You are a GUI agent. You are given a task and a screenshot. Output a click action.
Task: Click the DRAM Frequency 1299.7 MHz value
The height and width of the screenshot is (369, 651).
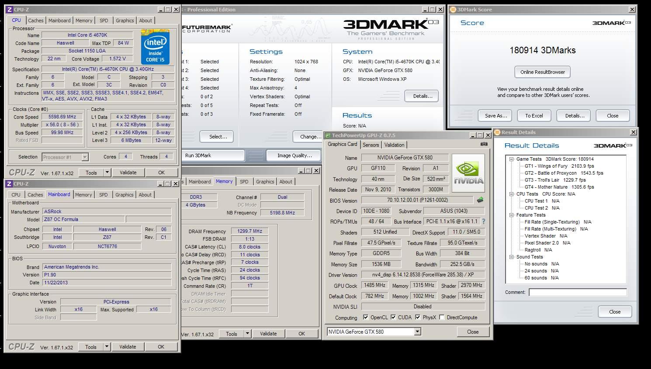pyautogui.click(x=249, y=231)
